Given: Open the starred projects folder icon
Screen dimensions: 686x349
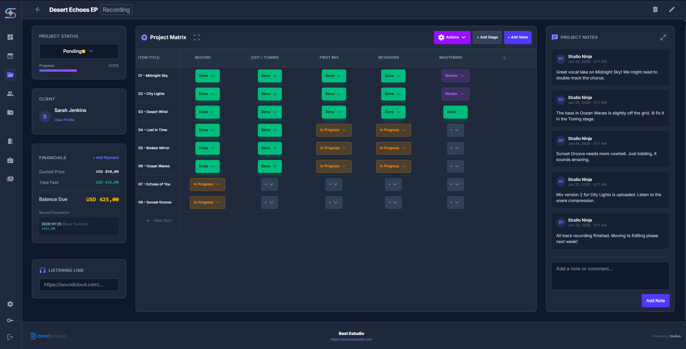Looking at the screenshot, I should click(10, 112).
